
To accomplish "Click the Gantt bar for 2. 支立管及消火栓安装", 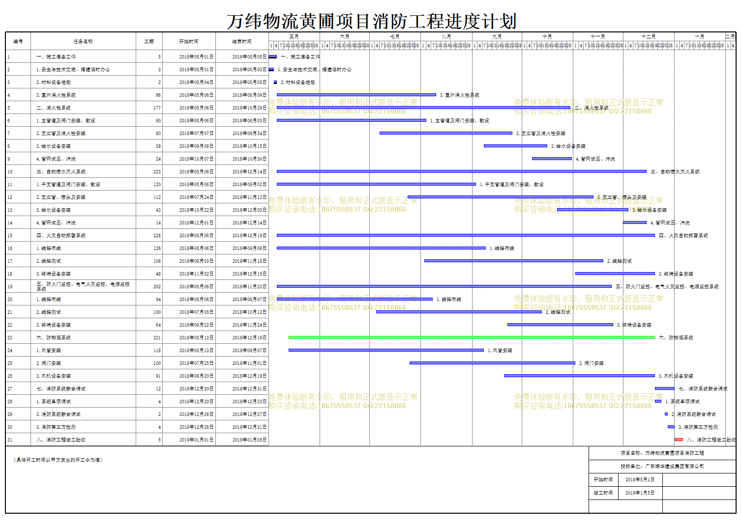I will [x=446, y=133].
